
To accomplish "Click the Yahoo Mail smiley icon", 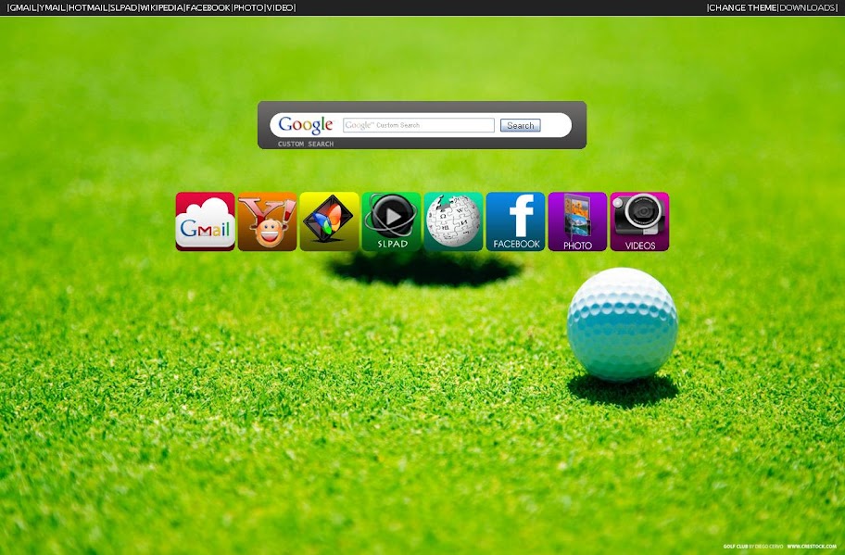I will pyautogui.click(x=267, y=221).
